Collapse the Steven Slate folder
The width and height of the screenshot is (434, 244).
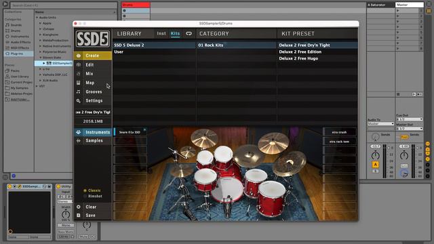[x=41, y=58]
